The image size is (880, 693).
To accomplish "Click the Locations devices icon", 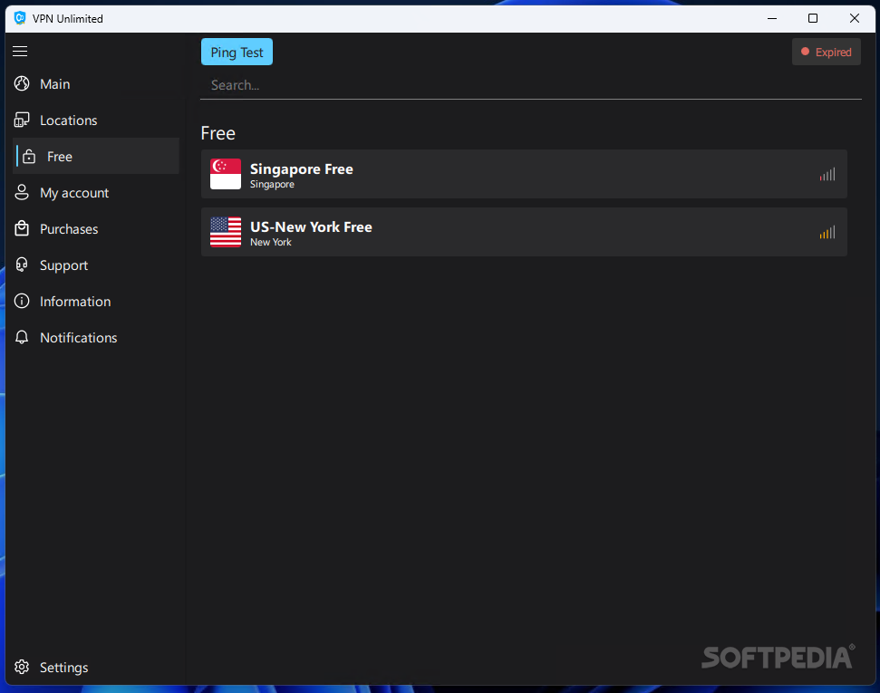I will tap(22, 120).
